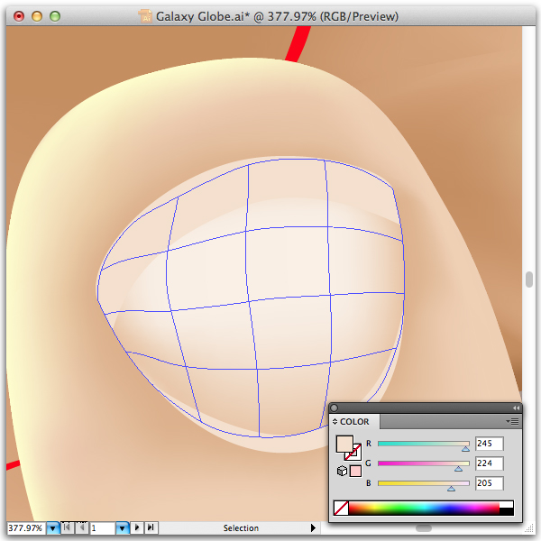Click the G value field showing 224
This screenshot has height=541, width=541.
coord(490,463)
